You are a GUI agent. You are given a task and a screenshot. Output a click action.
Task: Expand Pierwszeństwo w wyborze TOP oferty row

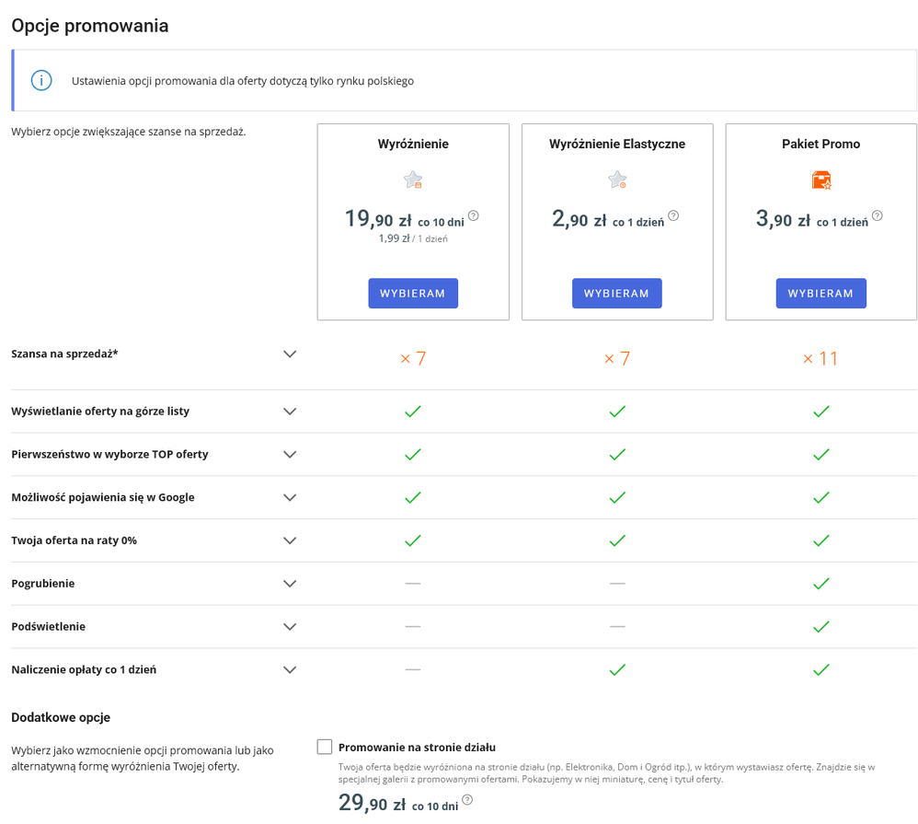click(x=290, y=454)
